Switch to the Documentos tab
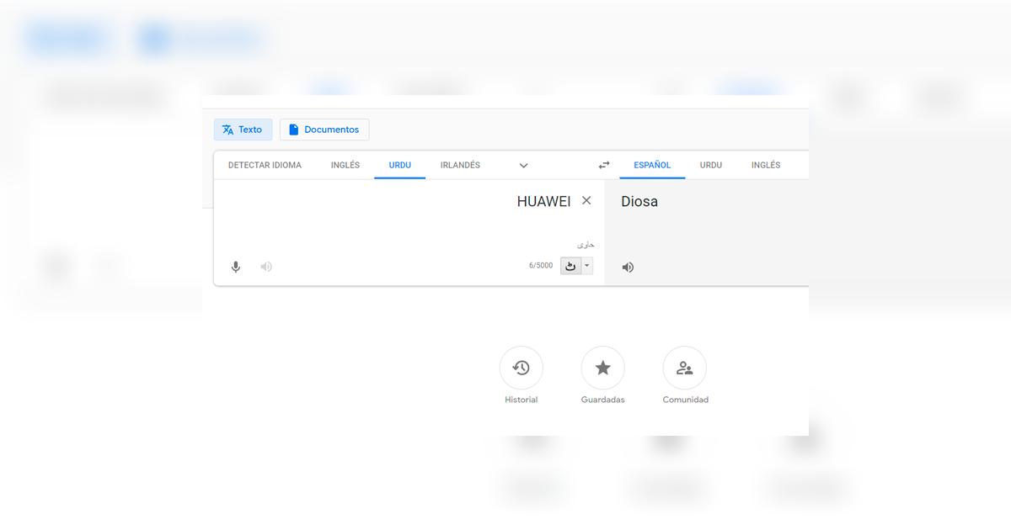This screenshot has height=530, width=1011. click(324, 129)
